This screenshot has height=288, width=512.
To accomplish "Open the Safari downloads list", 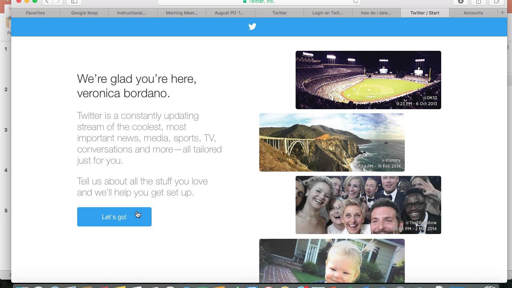I will tap(461, 2).
